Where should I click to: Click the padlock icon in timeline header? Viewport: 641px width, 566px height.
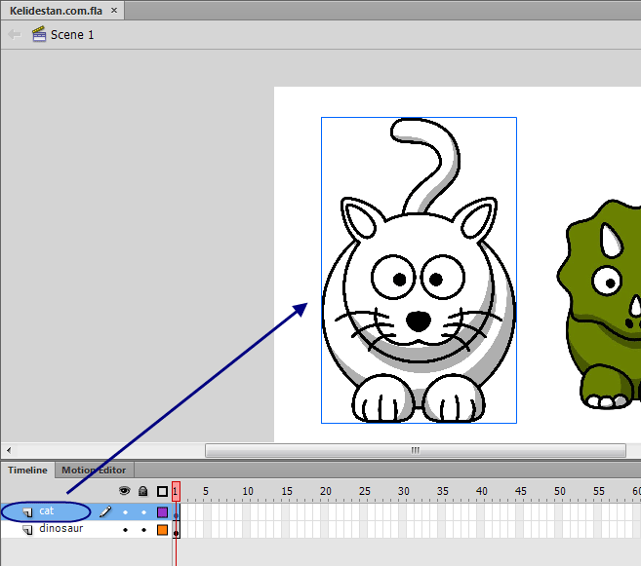[x=142, y=491]
